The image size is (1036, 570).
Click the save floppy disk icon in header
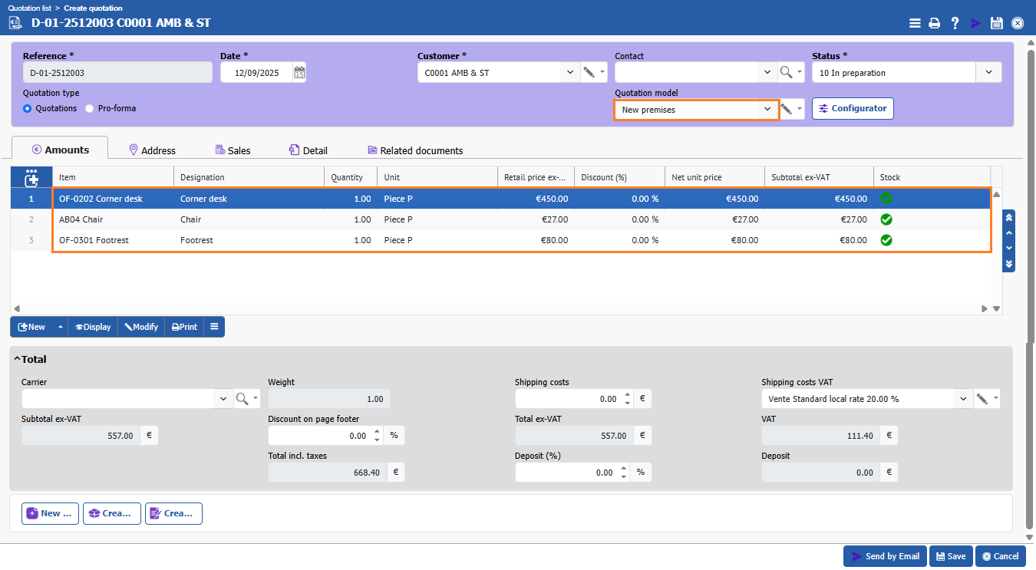996,23
